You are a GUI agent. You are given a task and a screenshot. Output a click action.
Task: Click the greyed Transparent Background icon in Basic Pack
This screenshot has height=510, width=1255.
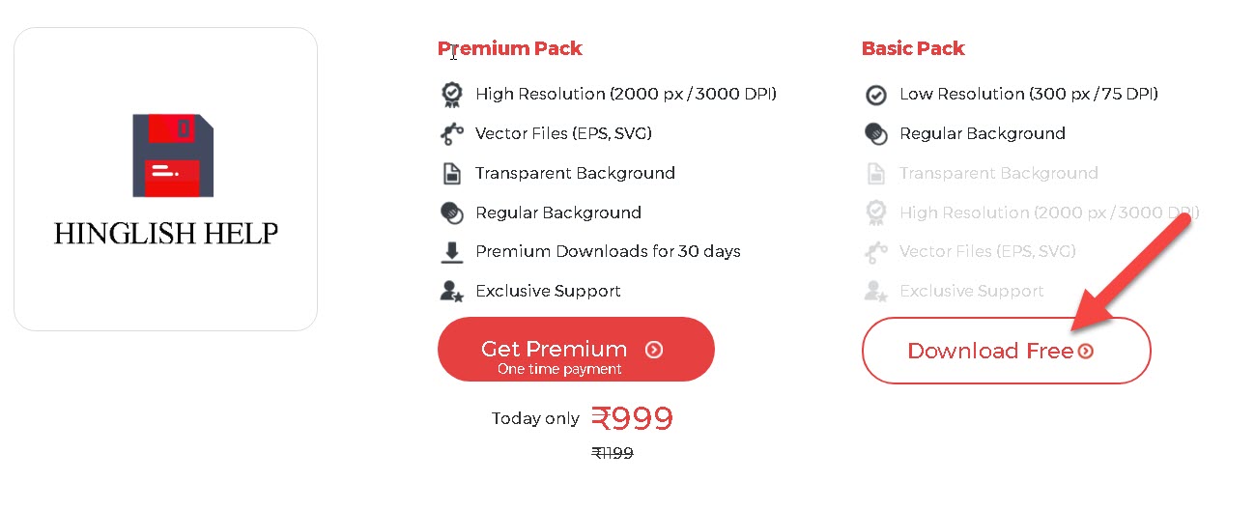coord(875,174)
